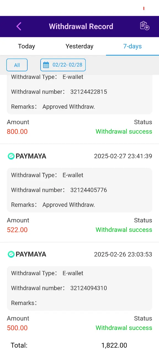
Task: Tap withdrawal number 32124094310
Action: point(89,288)
